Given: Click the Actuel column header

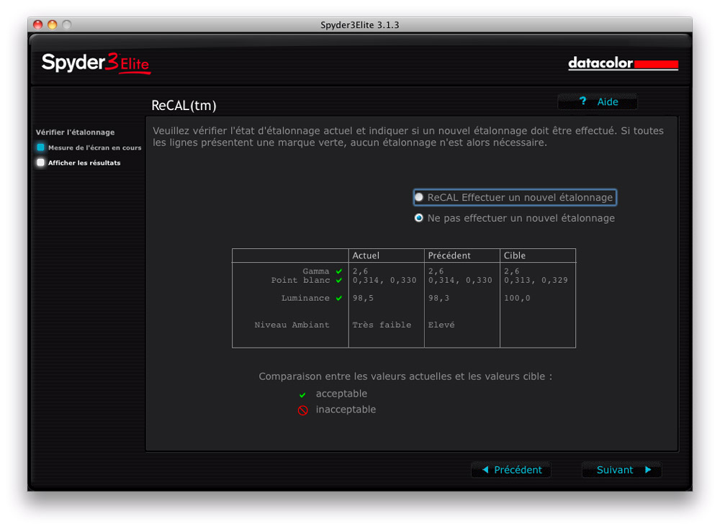Looking at the screenshot, I should click(366, 256).
